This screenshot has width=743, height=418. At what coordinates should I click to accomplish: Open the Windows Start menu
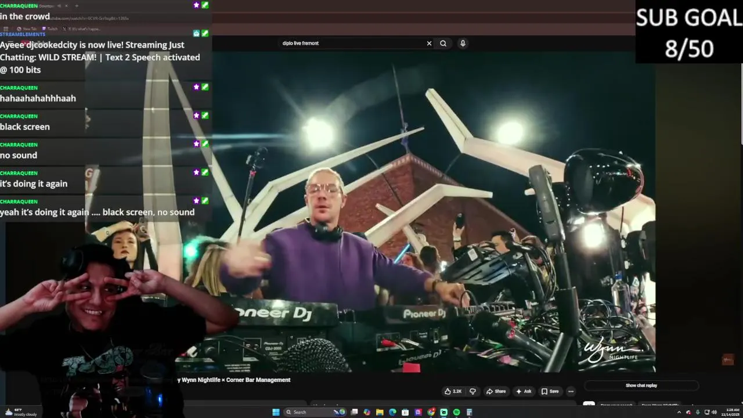[x=276, y=412]
